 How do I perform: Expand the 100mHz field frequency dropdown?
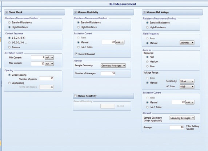[x=187, y=43]
